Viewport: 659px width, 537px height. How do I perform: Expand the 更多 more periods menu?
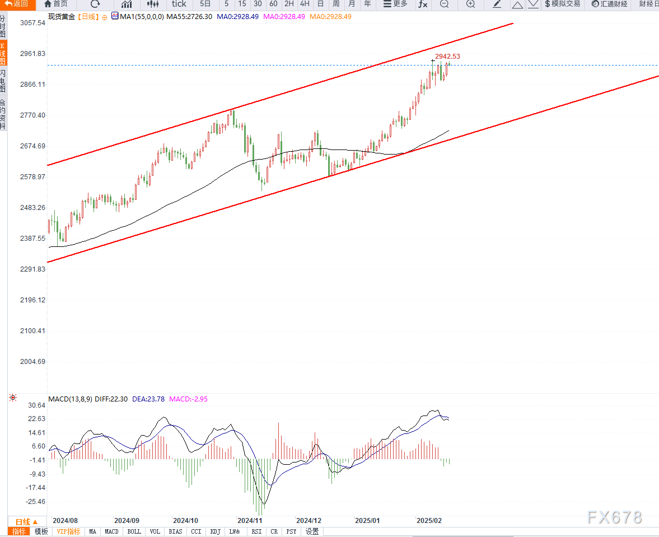pyautogui.click(x=395, y=4)
